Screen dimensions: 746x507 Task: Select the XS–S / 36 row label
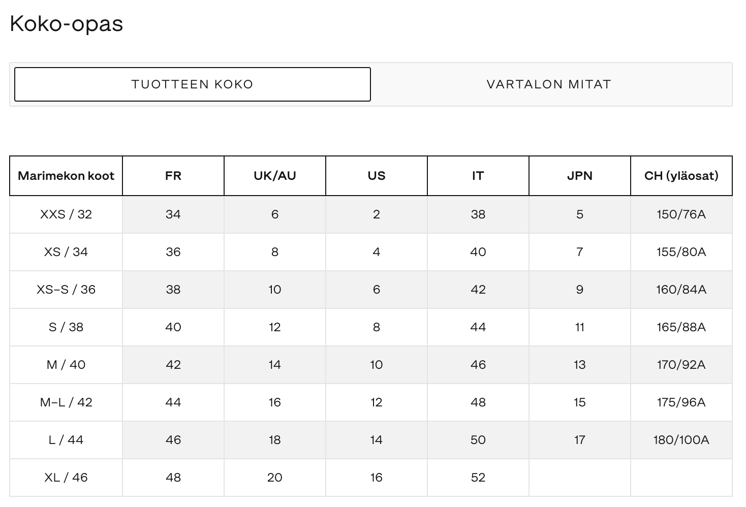(66, 290)
